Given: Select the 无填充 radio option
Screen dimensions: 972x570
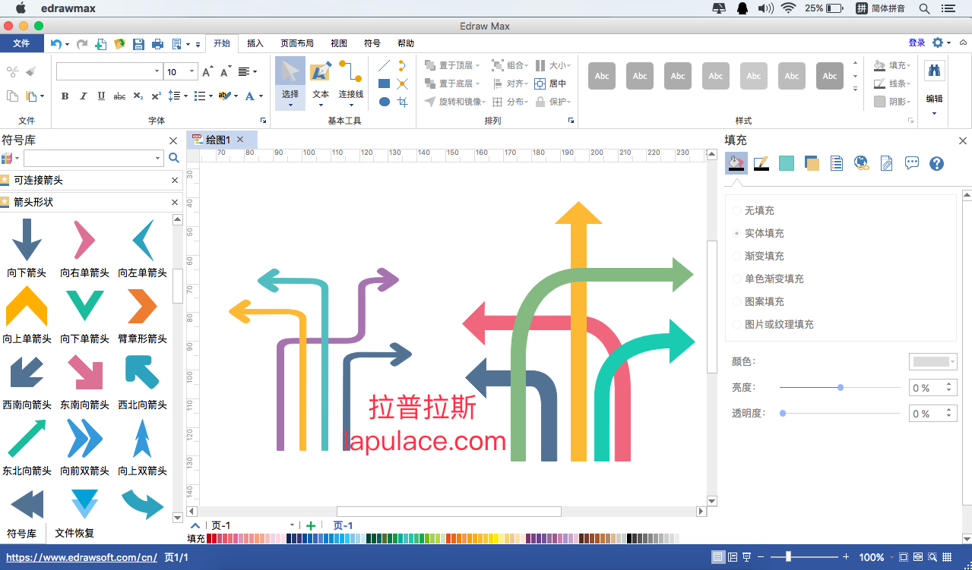Looking at the screenshot, I should (x=736, y=210).
